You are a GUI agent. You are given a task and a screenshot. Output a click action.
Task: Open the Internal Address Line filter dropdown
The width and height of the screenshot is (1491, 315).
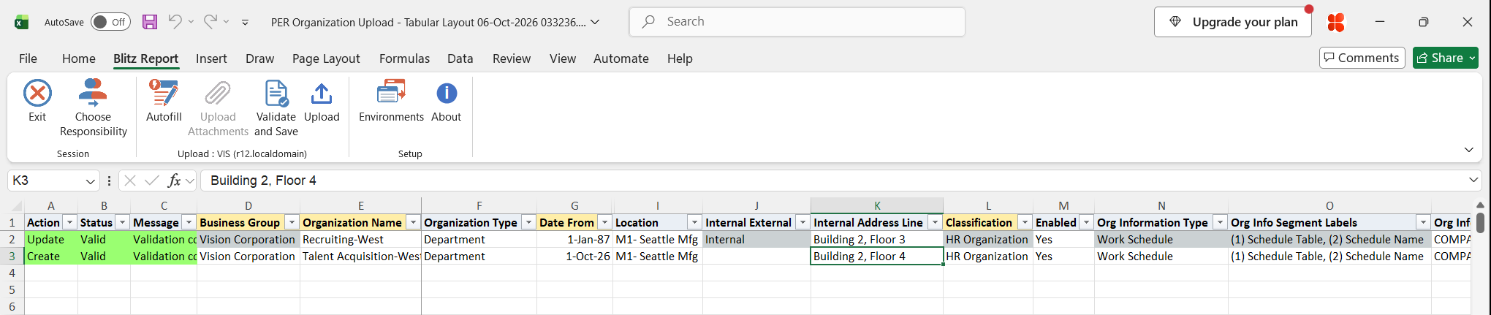pyautogui.click(x=936, y=222)
